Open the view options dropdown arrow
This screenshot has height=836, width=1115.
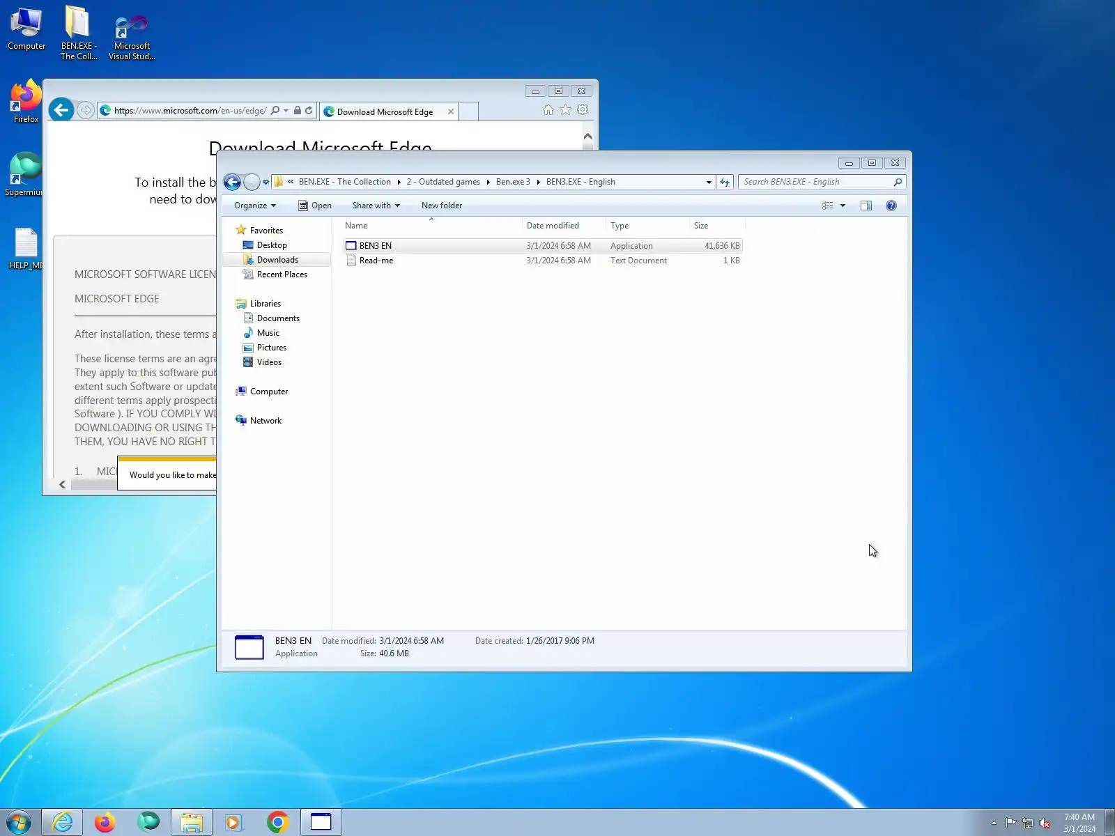[843, 206]
